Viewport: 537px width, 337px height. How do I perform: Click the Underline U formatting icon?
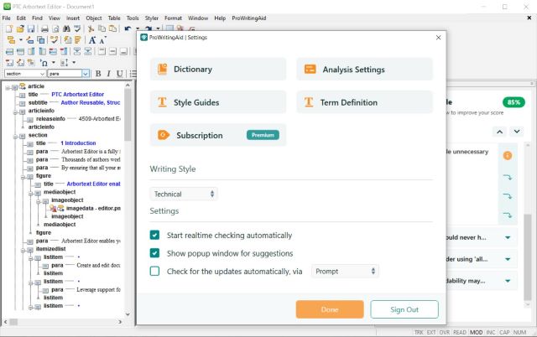click(x=119, y=74)
